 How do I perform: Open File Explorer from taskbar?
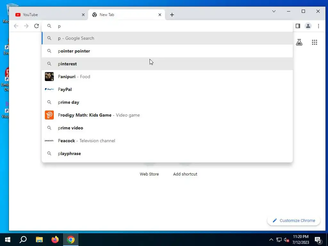[39, 240]
